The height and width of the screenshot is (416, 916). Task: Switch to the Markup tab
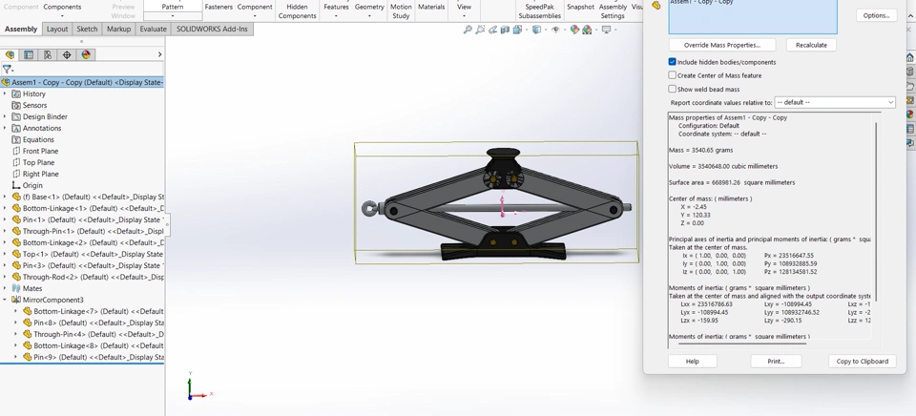118,29
